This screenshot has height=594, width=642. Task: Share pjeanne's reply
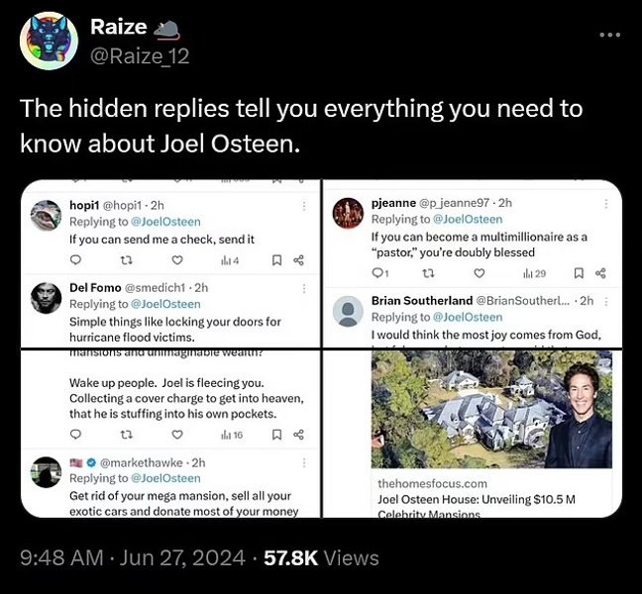click(601, 274)
